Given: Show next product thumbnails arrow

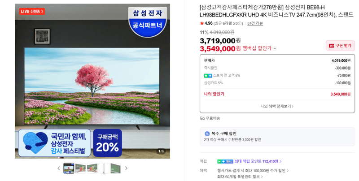Looking at the screenshot, I should pyautogui.click(x=126, y=168).
